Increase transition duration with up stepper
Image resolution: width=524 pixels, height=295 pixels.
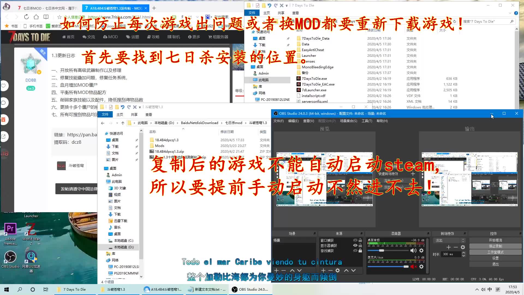click(463, 253)
